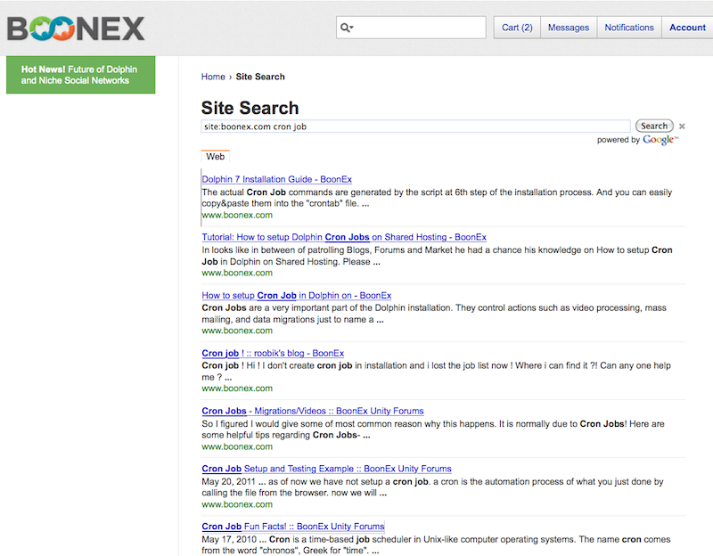This screenshot has width=713, height=556.
Task: Clear search results with the X icon
Action: coord(682,127)
